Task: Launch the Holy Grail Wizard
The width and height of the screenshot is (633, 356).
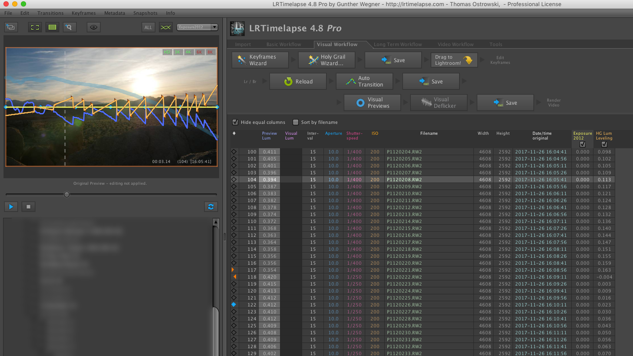Action: pos(326,60)
